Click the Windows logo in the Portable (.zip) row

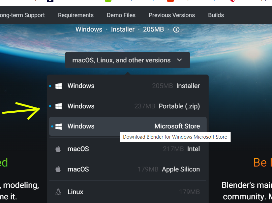(x=59, y=106)
